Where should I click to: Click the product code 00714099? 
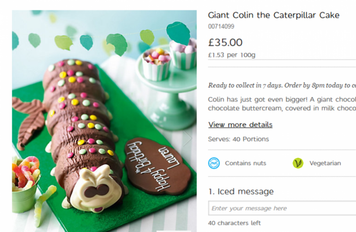pyautogui.click(x=220, y=26)
